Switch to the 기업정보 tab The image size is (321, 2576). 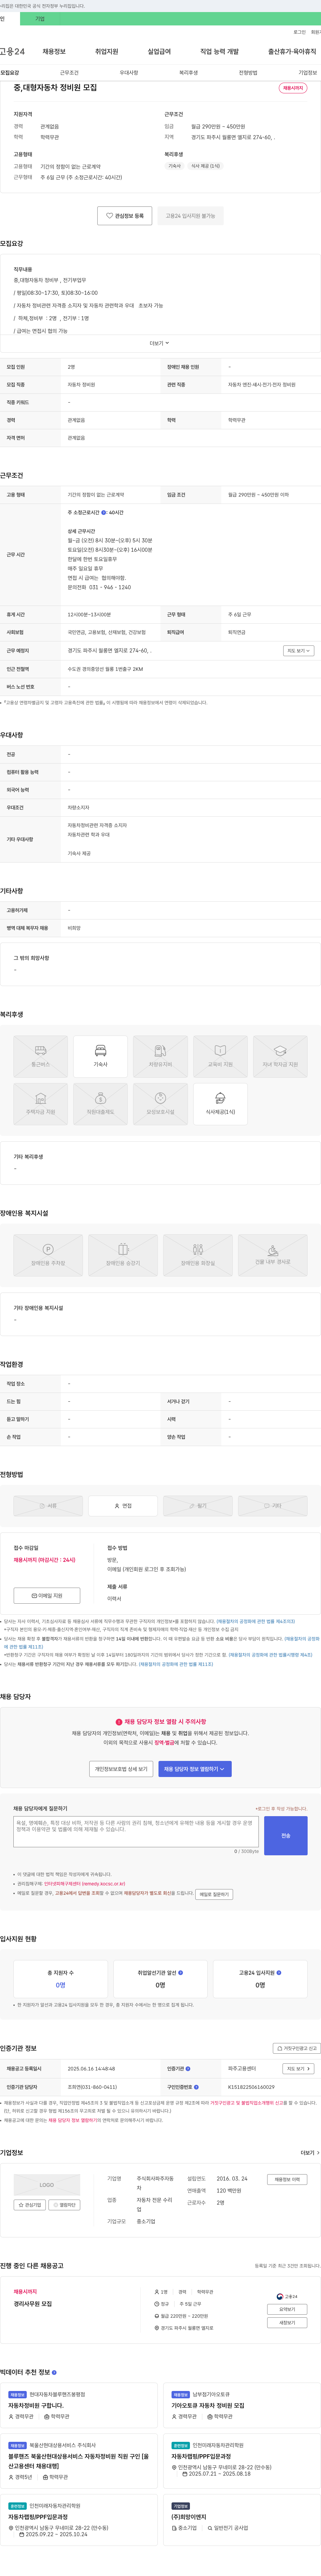click(x=308, y=73)
